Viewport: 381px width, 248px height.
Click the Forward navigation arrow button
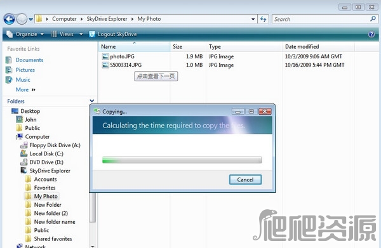click(22, 19)
